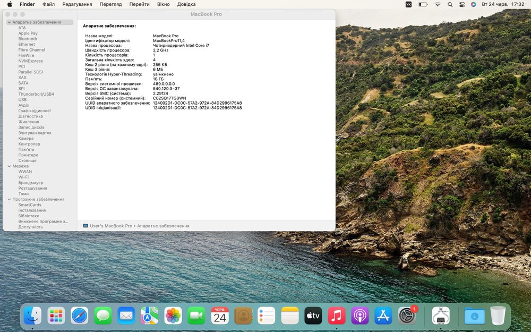
Task: Select Сховище in the sidebar
Action: [x=27, y=160]
